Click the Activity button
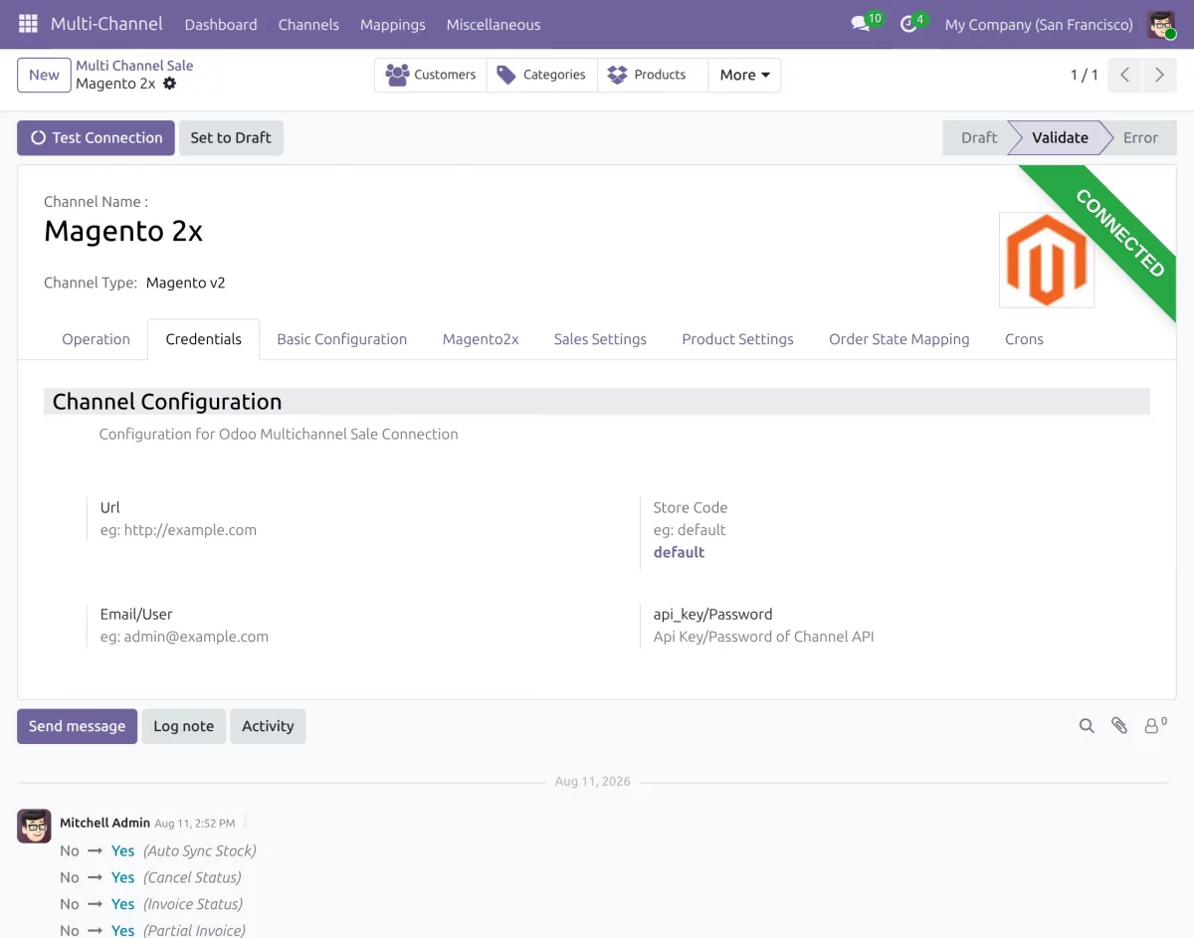Image resolution: width=1194 pixels, height=938 pixels. pyautogui.click(x=268, y=726)
